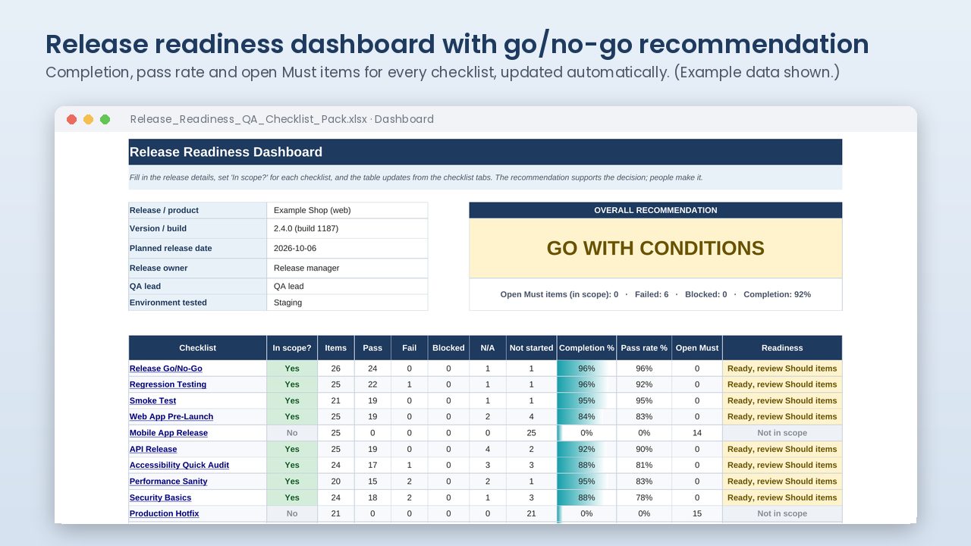Click the 'GO WITH CONDITIONS' recommendation banner
The image size is (971, 546).
pos(655,248)
